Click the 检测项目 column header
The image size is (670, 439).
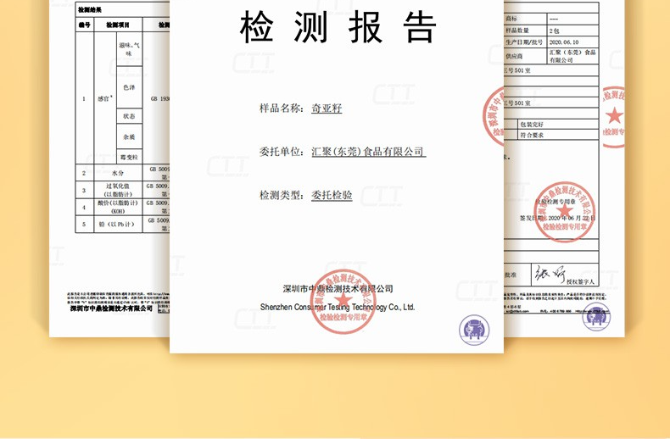click(117, 25)
